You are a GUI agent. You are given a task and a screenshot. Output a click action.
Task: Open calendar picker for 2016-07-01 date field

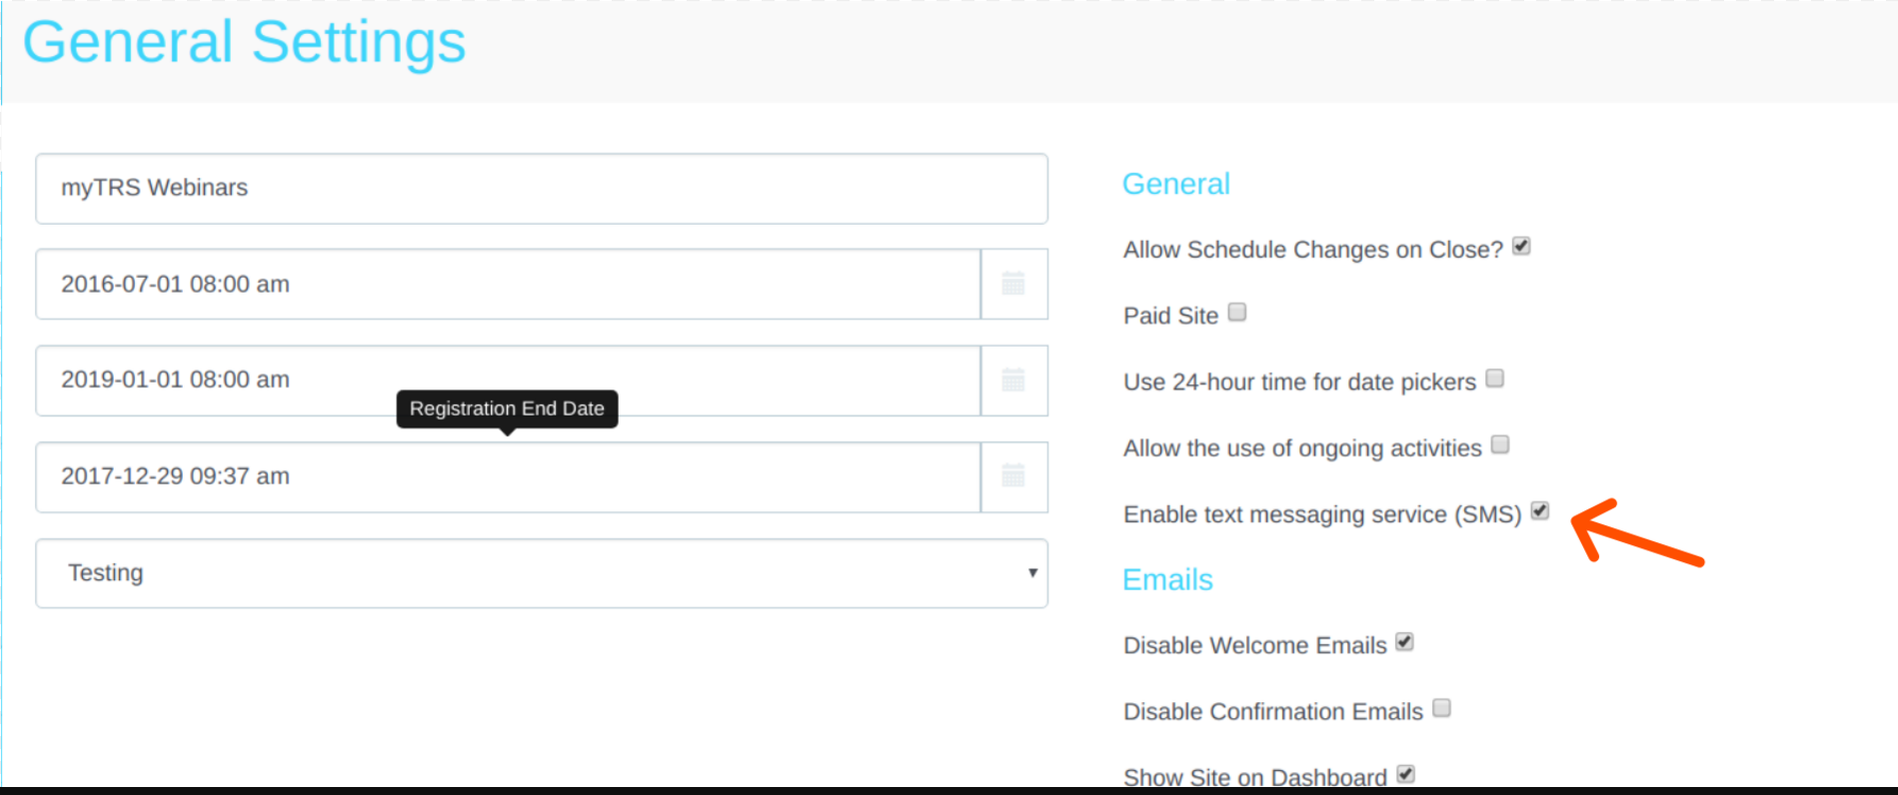(1013, 285)
